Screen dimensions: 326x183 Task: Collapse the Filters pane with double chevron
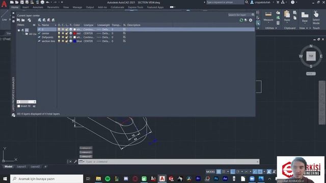click(x=34, y=25)
